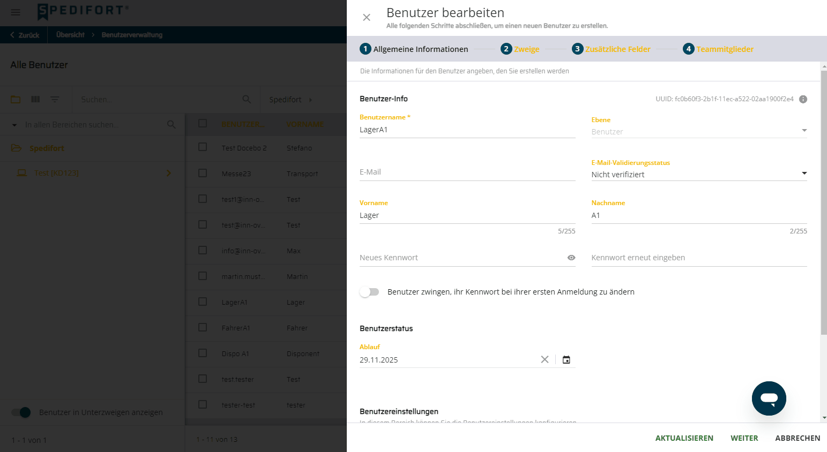Toggle Benutzer in Unterzweigen anzeigen
The width and height of the screenshot is (827, 452).
pyautogui.click(x=21, y=412)
